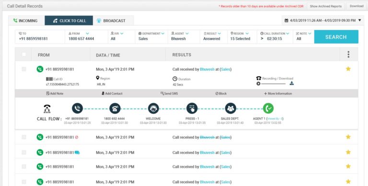This screenshot has width=368, height=186.
Task: Click the 1800 652 4444 telephone flow icon
Action: 115,108
